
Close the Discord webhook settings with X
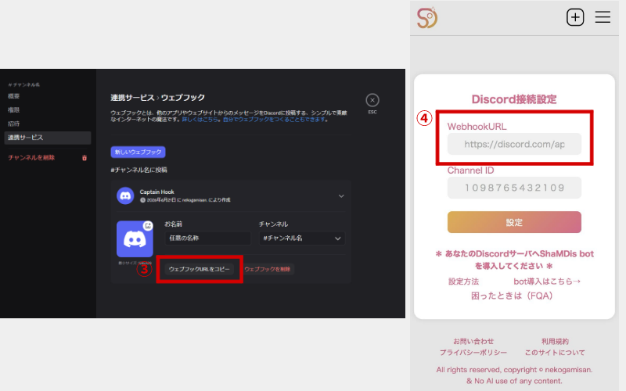click(372, 100)
